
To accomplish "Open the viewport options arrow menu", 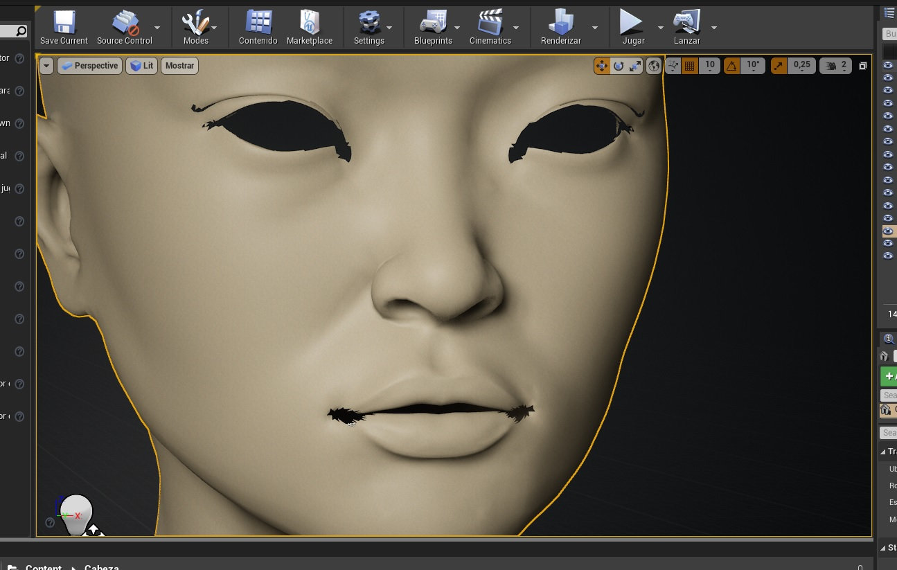I will point(46,66).
